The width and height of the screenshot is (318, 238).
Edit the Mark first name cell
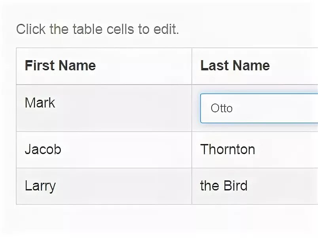(x=40, y=103)
